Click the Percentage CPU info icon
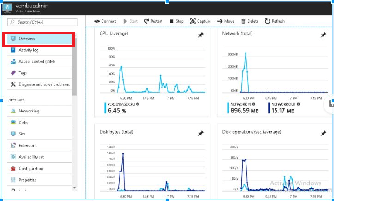The width and height of the screenshot is (378, 212). pos(138,104)
